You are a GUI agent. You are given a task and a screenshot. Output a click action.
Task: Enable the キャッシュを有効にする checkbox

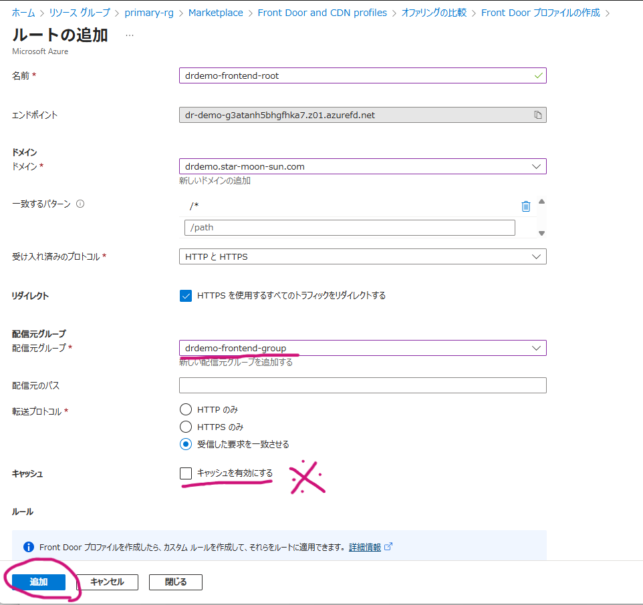186,473
